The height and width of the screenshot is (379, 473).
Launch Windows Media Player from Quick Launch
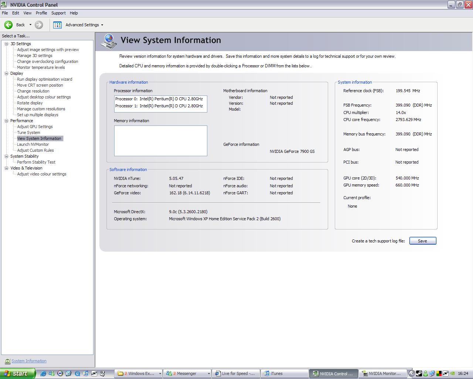[x=60, y=373]
